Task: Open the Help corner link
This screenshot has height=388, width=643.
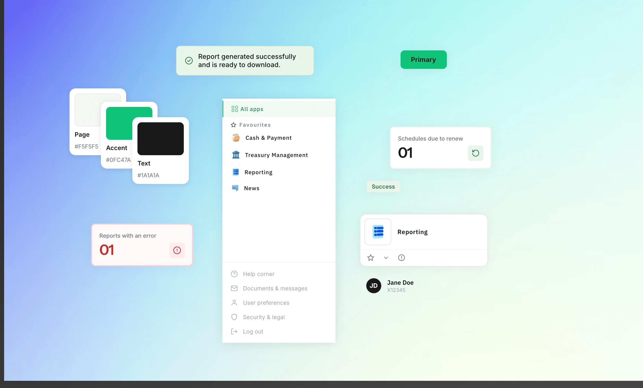Action: [258, 274]
